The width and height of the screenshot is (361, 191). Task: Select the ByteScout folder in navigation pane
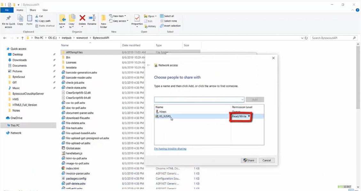tap(19, 77)
